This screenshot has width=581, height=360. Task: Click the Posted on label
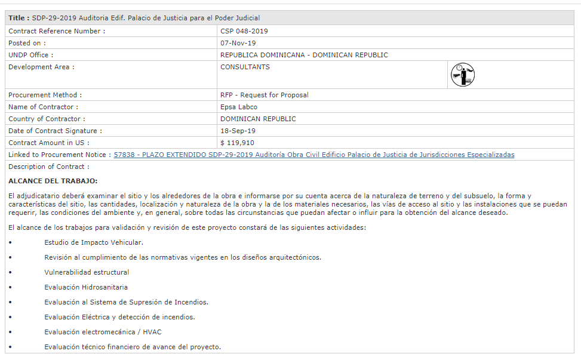(27, 44)
